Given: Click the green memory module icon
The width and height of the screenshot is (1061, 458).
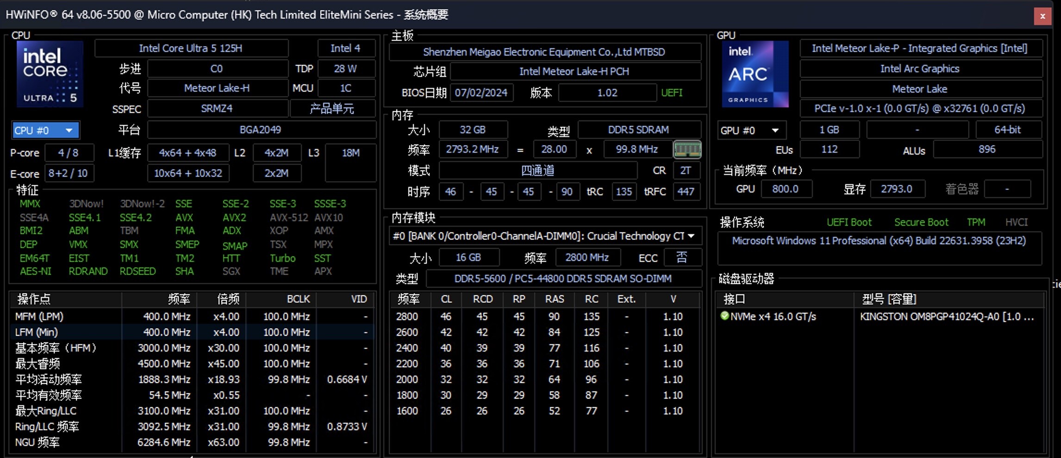Looking at the screenshot, I should (687, 149).
